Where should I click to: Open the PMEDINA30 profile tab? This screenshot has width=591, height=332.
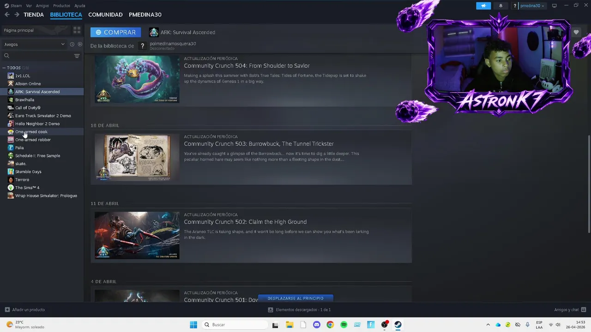[x=145, y=15]
